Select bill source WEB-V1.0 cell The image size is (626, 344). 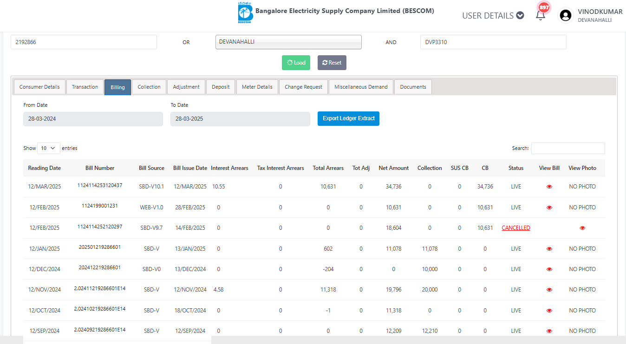151,208
